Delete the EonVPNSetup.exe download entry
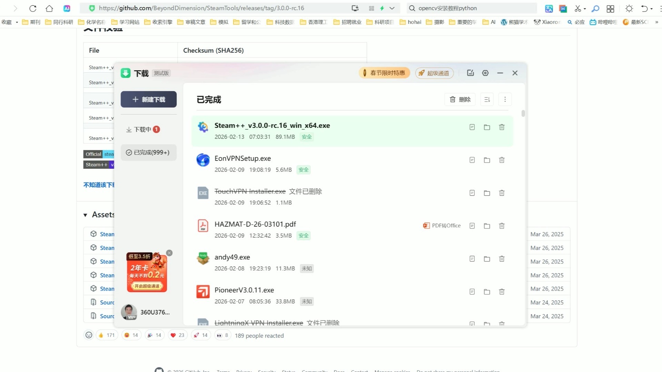Screen dimensions: 662x372 pos(502,160)
